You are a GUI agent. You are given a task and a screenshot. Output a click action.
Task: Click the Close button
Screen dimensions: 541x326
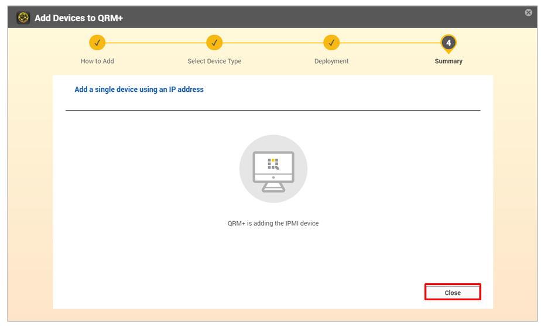[x=453, y=292]
